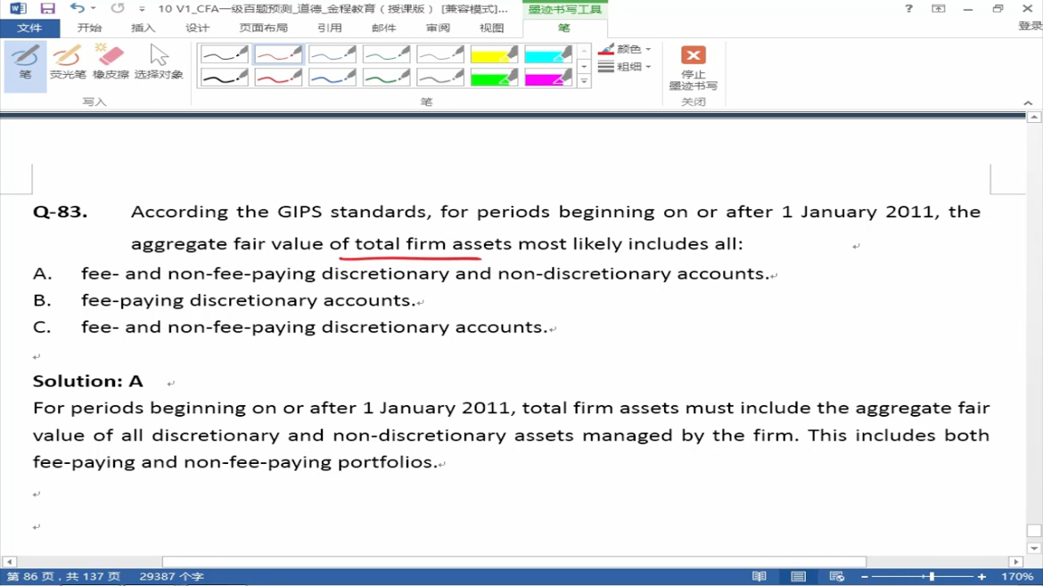Open word count showing 29387 words

point(172,577)
